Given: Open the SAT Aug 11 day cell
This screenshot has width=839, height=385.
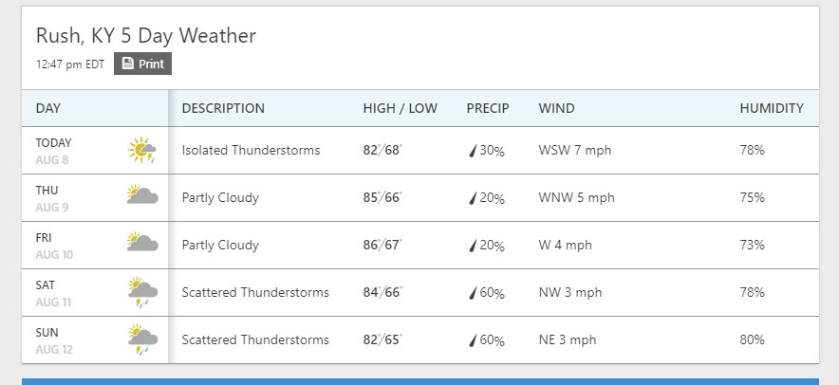Looking at the screenshot, I should click(95, 292).
